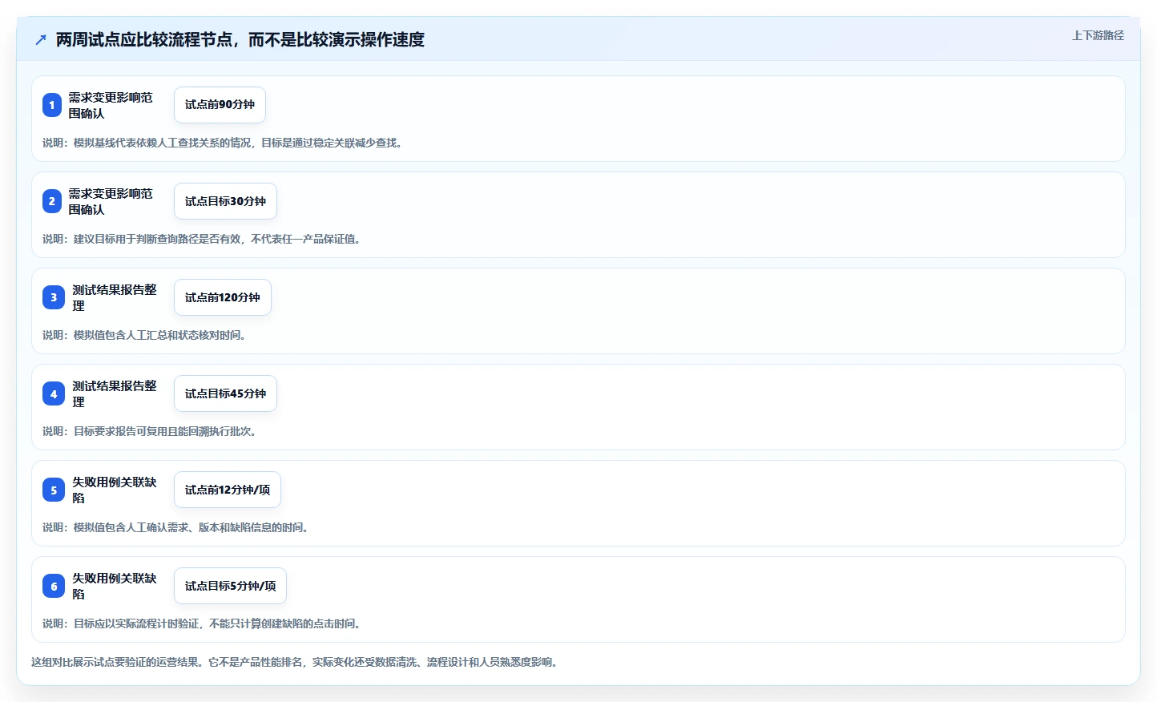This screenshot has height=702, width=1157.
Task: Click the 测试结果报告整理 title in step 4
Action: point(115,393)
